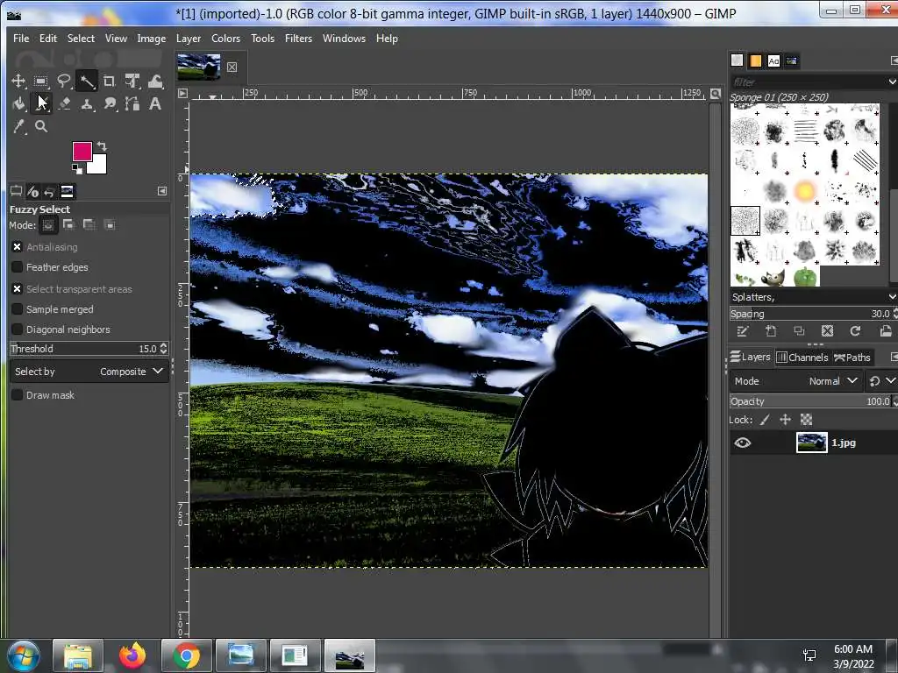Select the Warp Transform tool
The width and height of the screenshot is (898, 673).
[155, 81]
